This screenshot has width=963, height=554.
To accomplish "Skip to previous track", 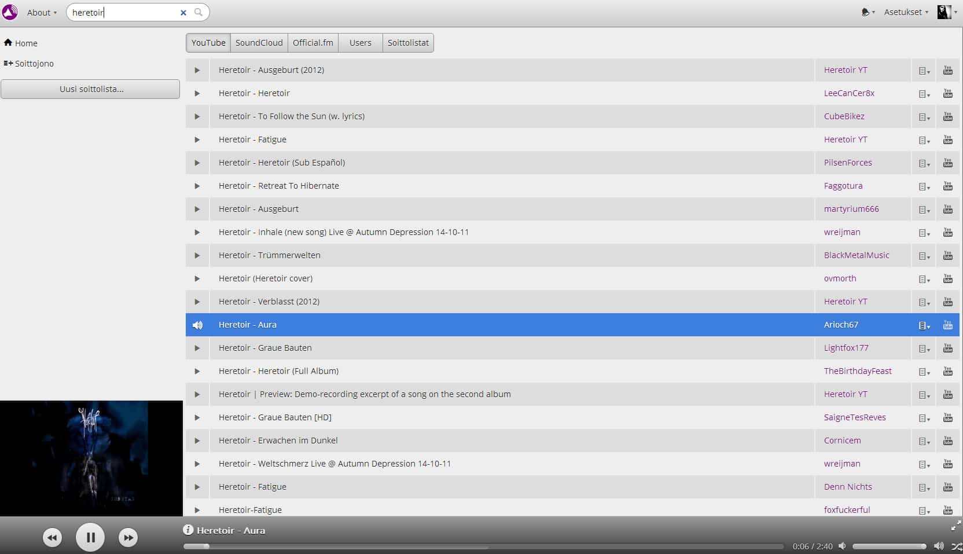I will click(x=52, y=538).
